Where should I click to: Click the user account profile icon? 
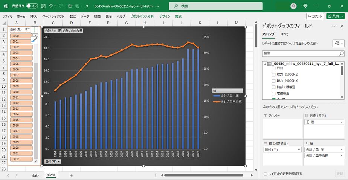(x=293, y=6)
